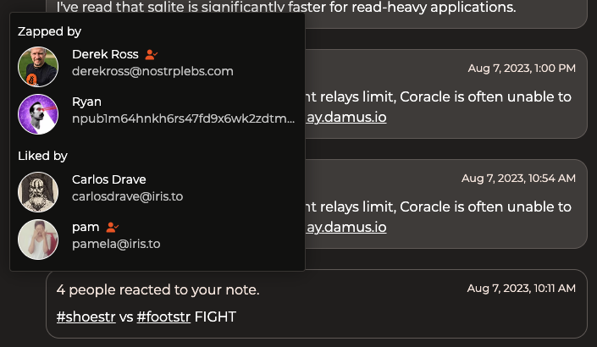Click the carlosdrave@iris.to handle

tap(127, 196)
